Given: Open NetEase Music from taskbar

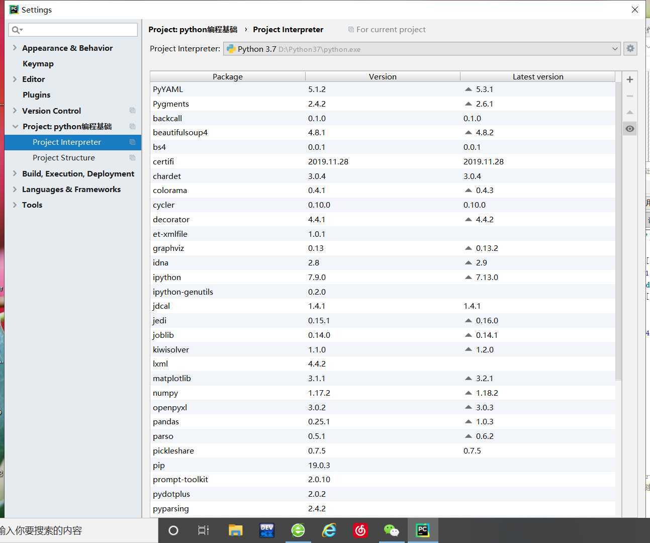Looking at the screenshot, I should click(360, 530).
